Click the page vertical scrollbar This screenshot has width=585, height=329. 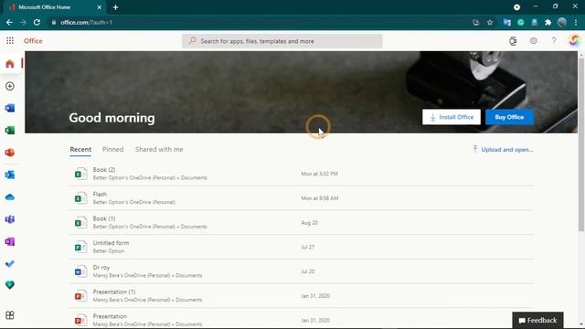581,143
